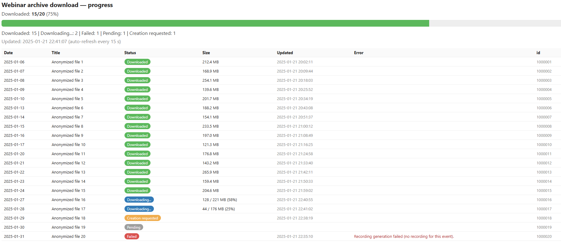The height and width of the screenshot is (247, 561).
Task: Click the green download progress bar
Action: 215,23
